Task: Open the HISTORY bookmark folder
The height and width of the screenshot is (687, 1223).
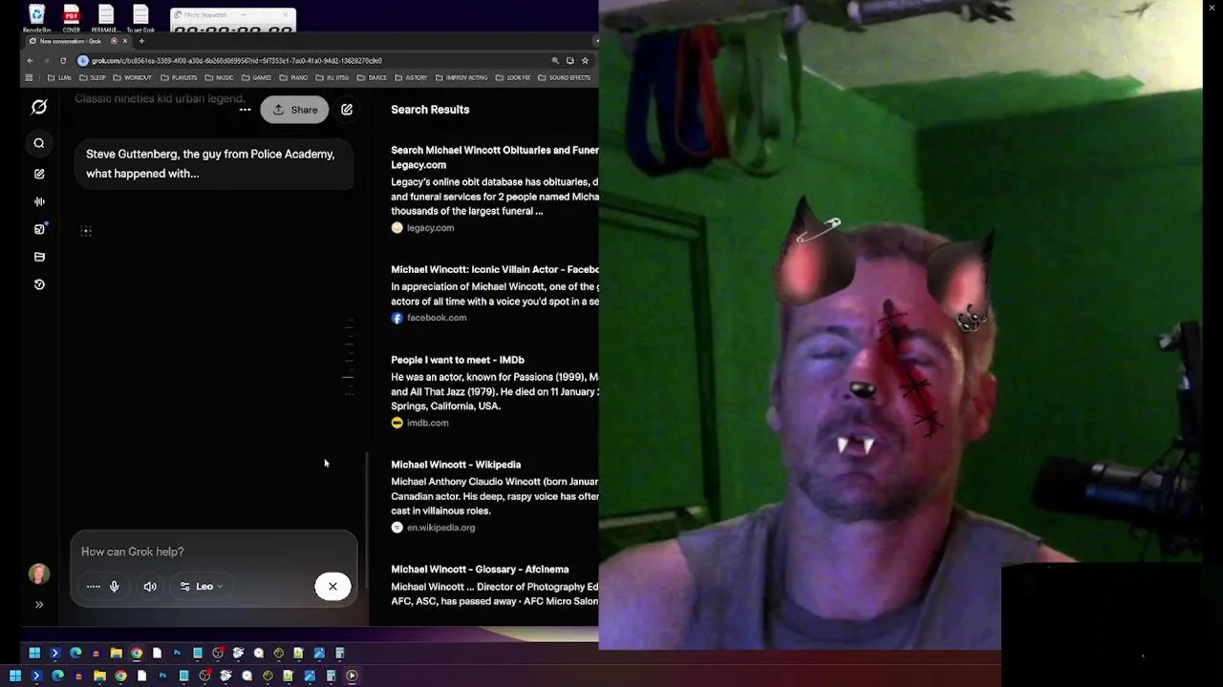Action: tap(412, 77)
